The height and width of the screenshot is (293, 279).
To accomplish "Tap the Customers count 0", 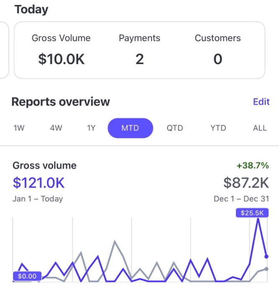I will (x=218, y=59).
